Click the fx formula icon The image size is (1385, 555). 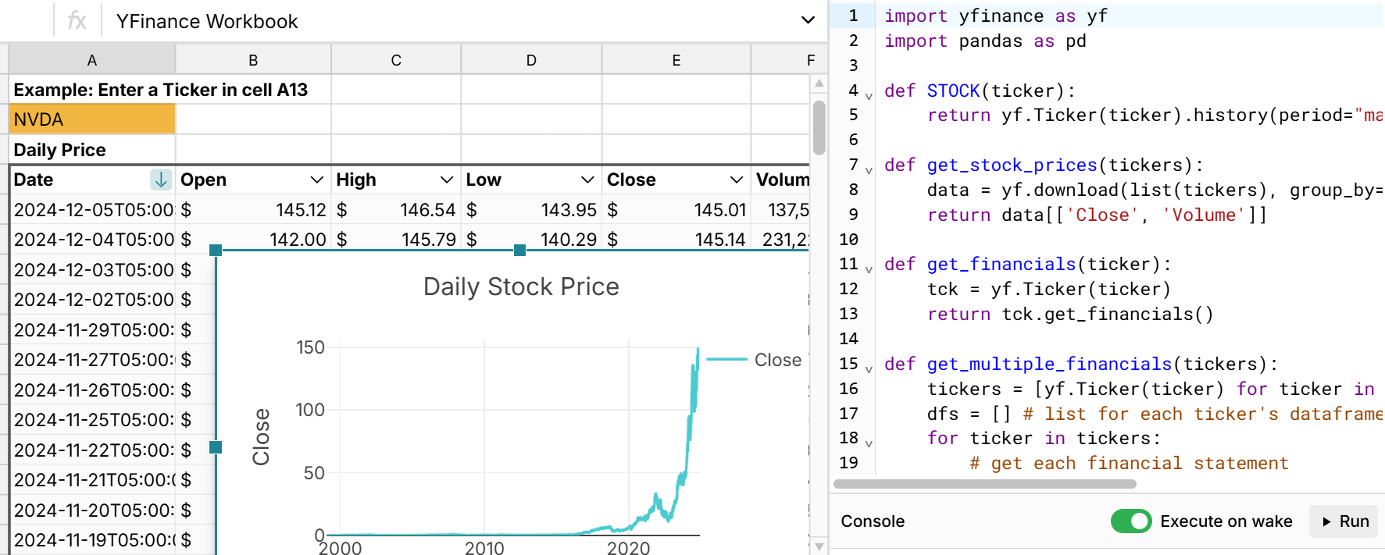click(x=77, y=21)
